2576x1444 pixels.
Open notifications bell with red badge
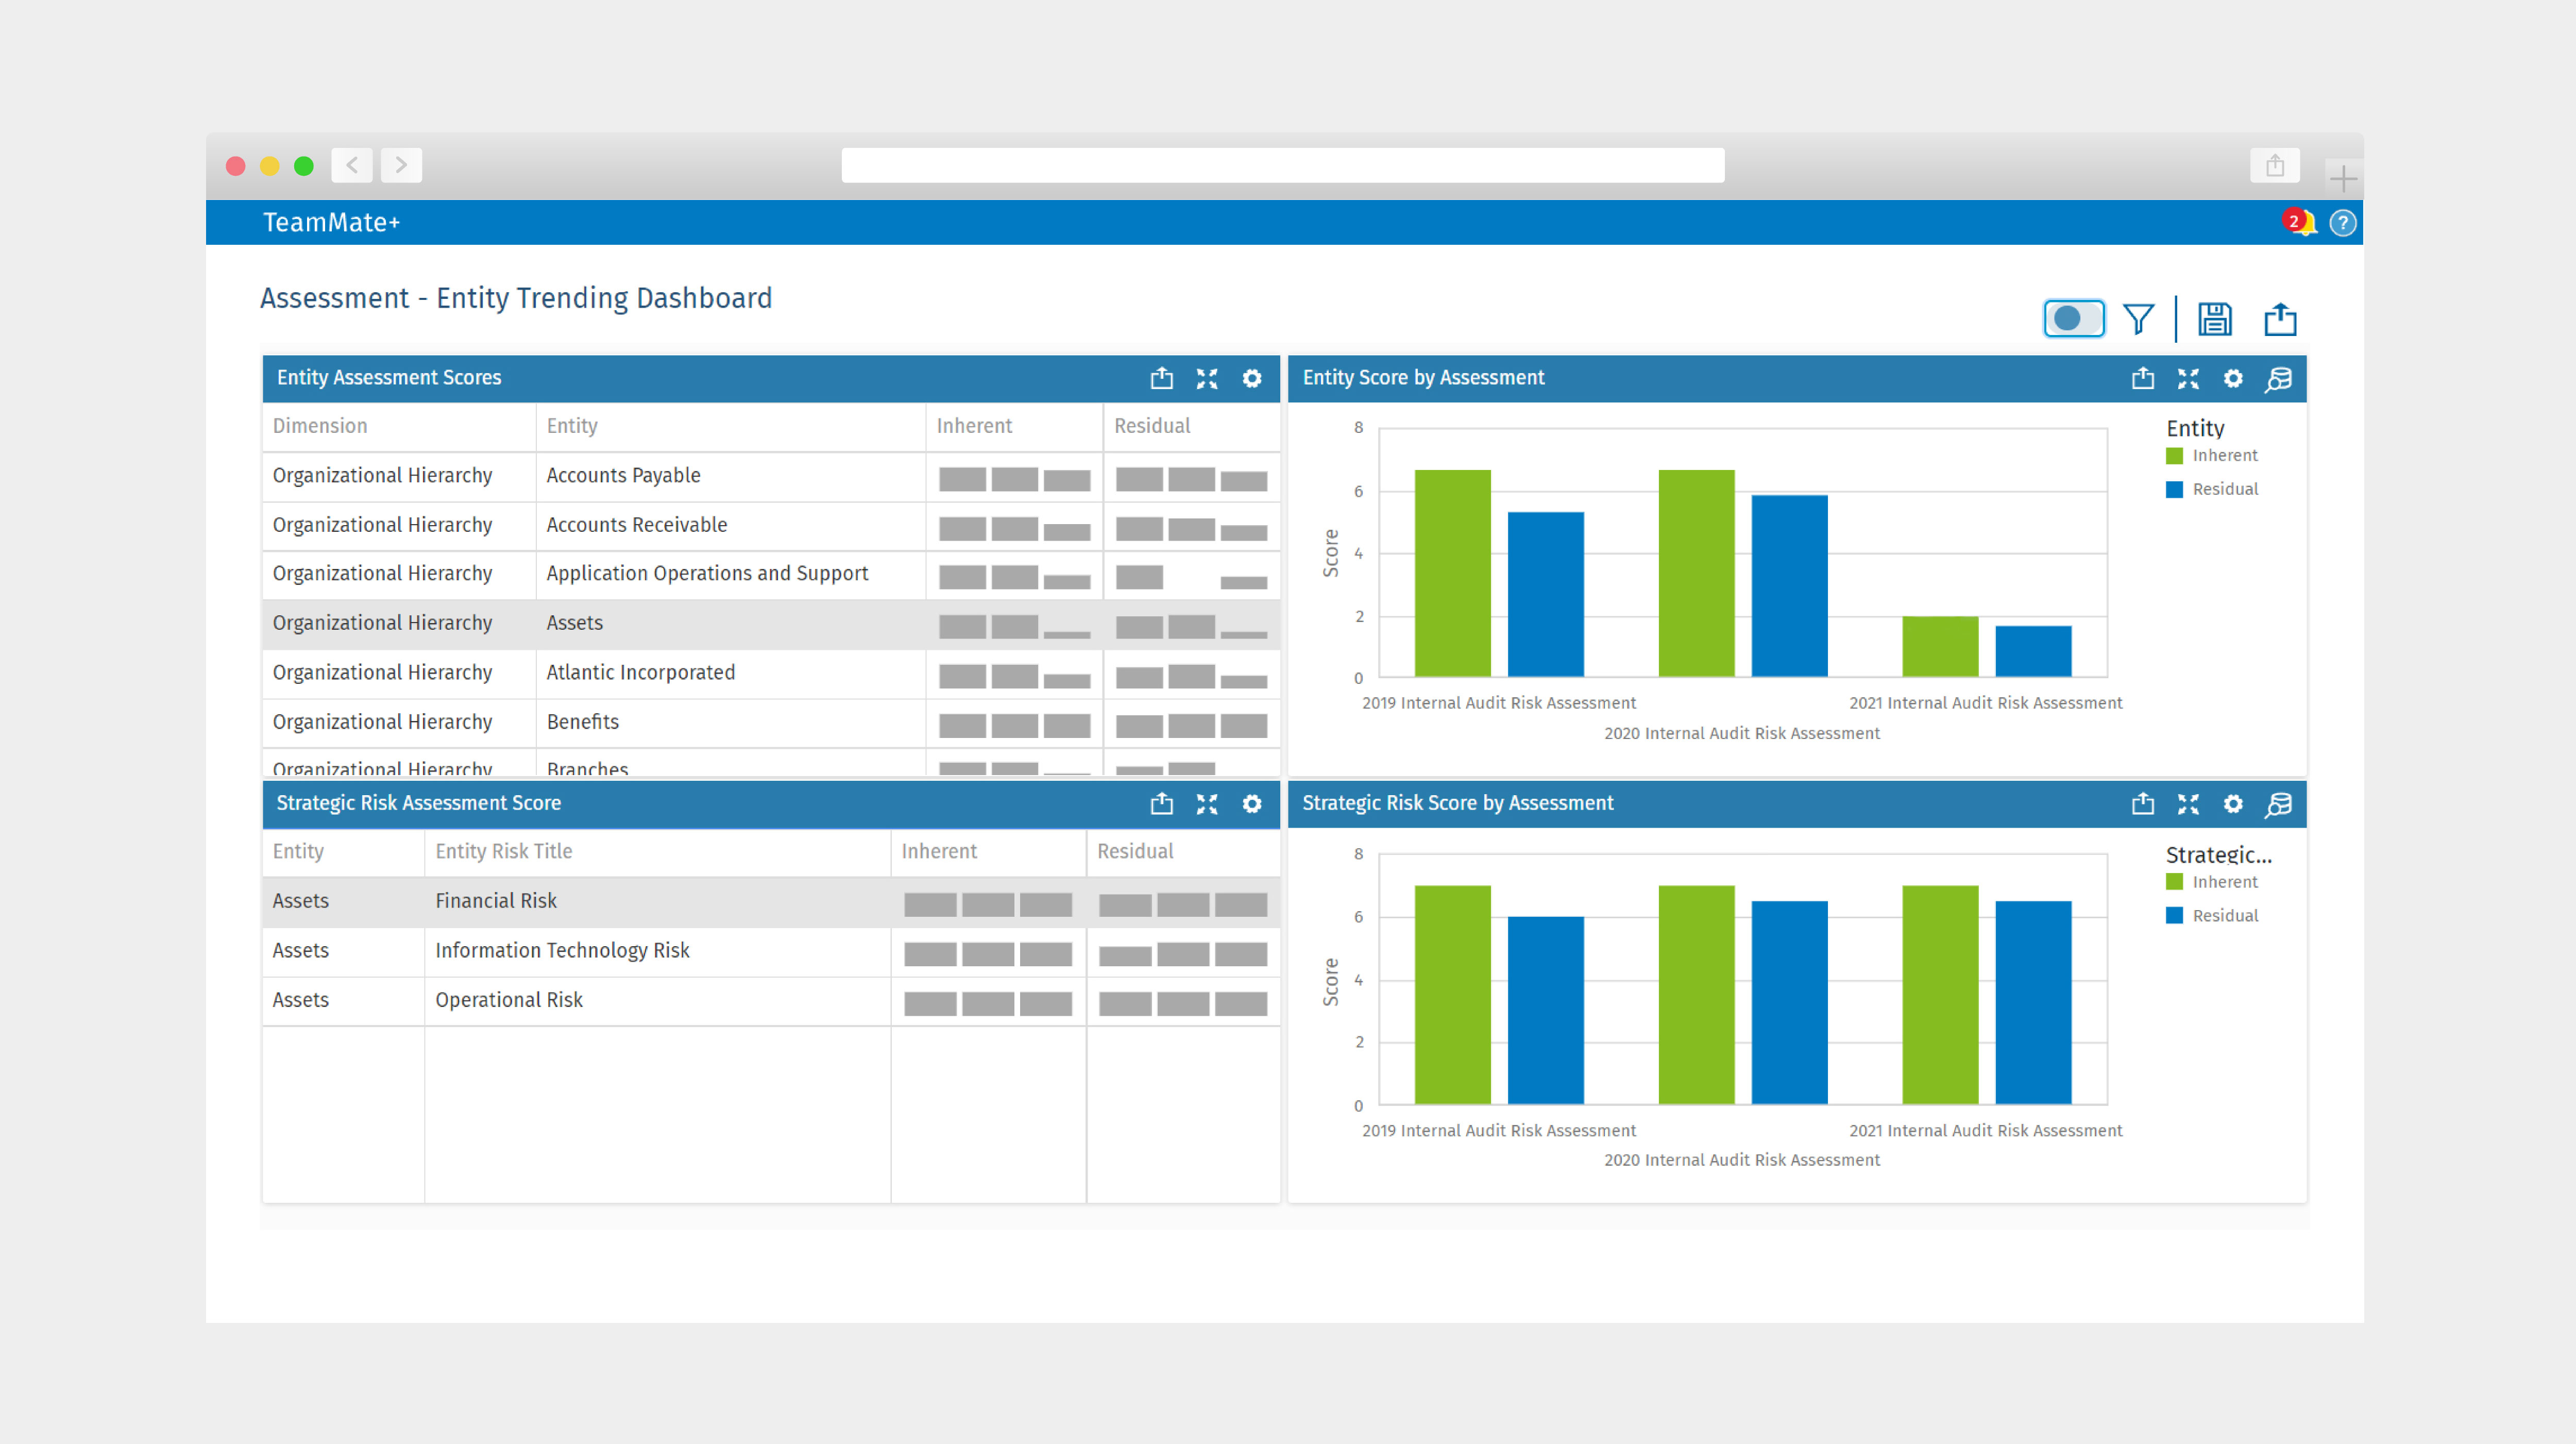pos(2301,222)
